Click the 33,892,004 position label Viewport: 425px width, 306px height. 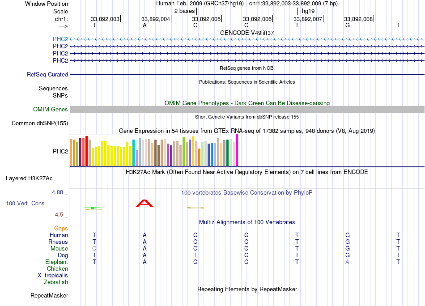(156, 19)
